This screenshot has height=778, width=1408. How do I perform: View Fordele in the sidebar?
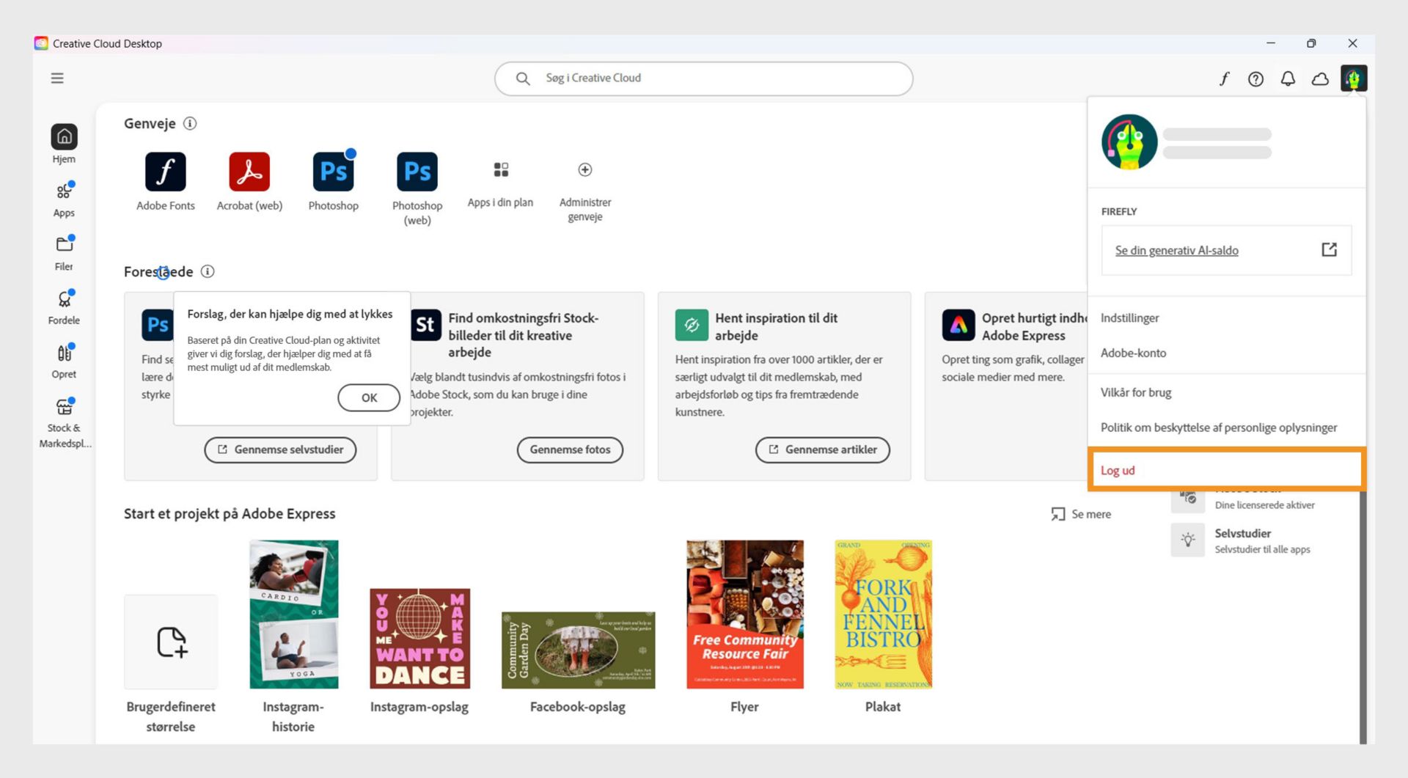click(64, 304)
